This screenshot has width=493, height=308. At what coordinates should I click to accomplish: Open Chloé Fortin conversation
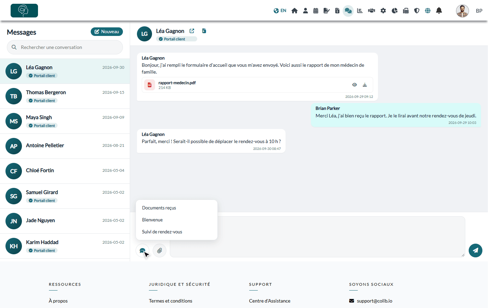(x=65, y=171)
